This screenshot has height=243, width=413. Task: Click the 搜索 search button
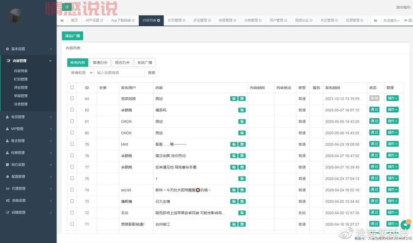151,73
